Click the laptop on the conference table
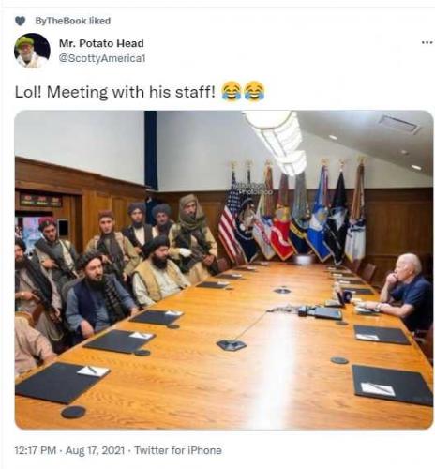435x469 pixels. [325, 311]
